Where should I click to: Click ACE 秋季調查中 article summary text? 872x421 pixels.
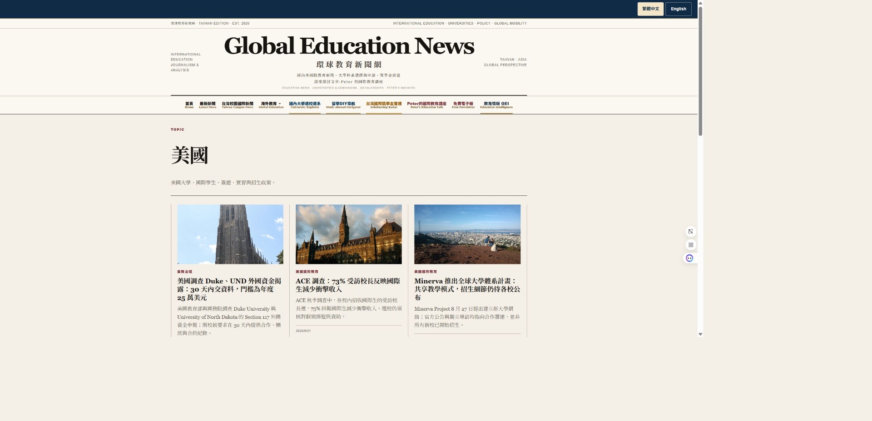click(x=349, y=308)
